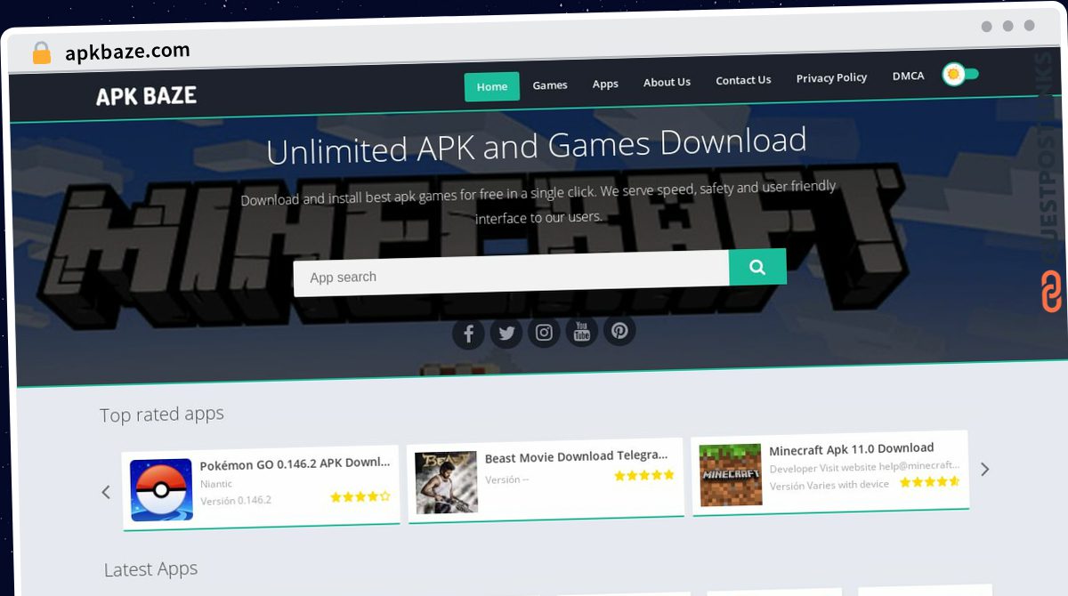1068x596 pixels.
Task: Open the DMCA page
Action: (908, 77)
